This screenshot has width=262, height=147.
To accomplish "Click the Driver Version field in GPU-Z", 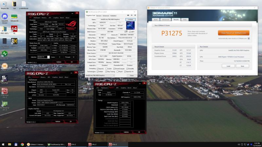I will coord(116,53).
